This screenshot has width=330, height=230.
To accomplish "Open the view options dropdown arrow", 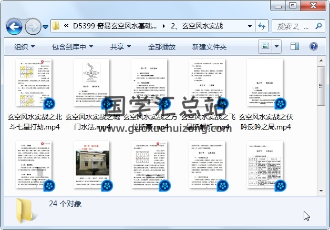I will click(x=277, y=46).
